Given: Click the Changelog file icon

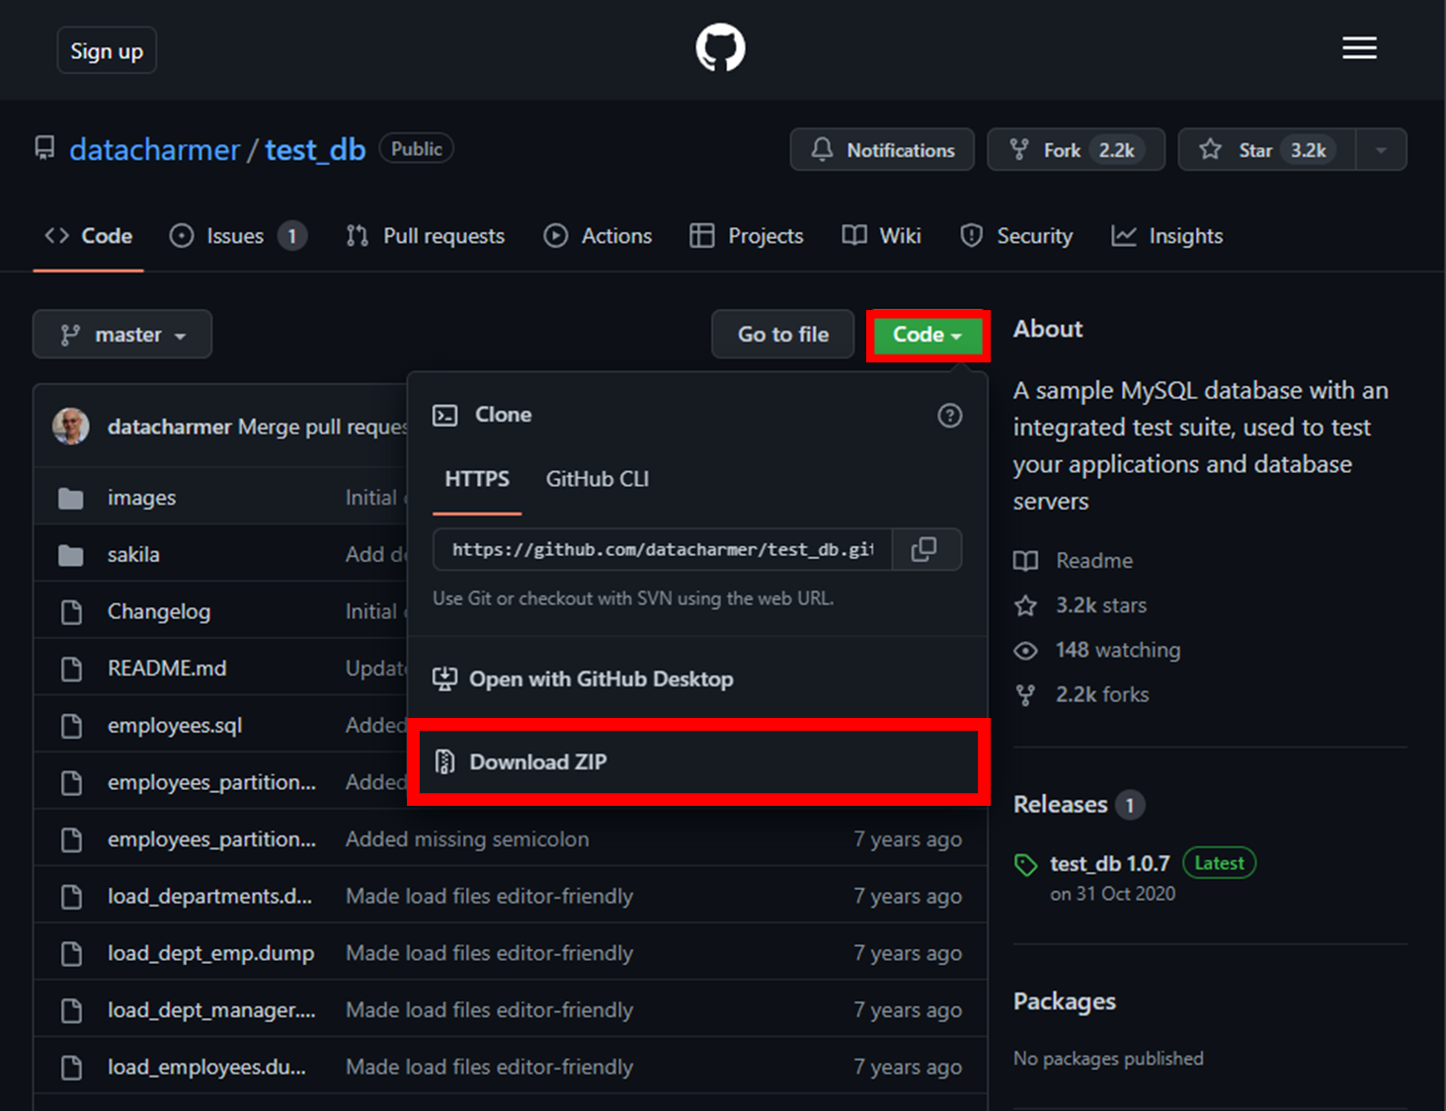Looking at the screenshot, I should pyautogui.click(x=71, y=612).
